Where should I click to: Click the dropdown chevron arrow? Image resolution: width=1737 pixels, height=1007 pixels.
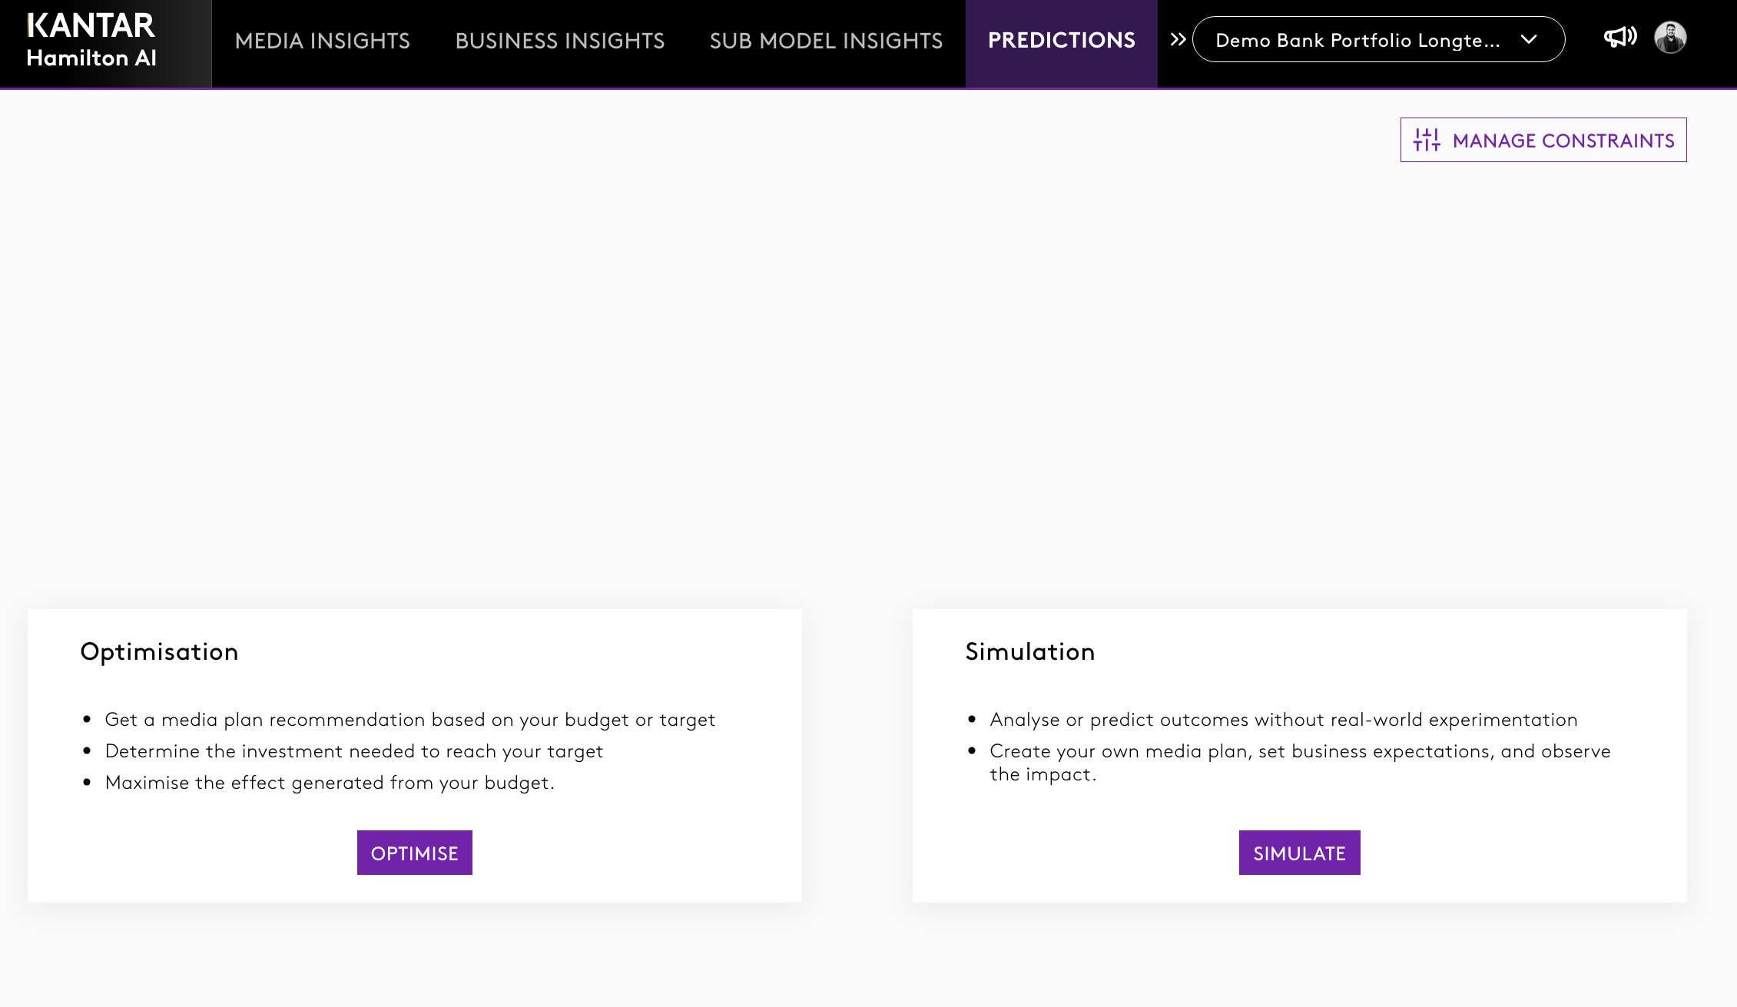coord(1529,39)
